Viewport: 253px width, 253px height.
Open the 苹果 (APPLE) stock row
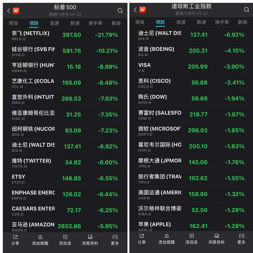(x=192, y=226)
